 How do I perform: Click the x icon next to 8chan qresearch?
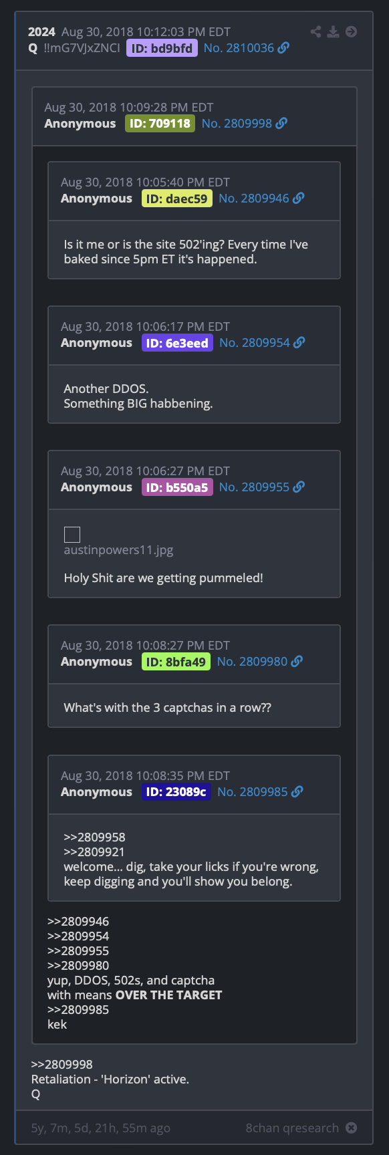[351, 1128]
